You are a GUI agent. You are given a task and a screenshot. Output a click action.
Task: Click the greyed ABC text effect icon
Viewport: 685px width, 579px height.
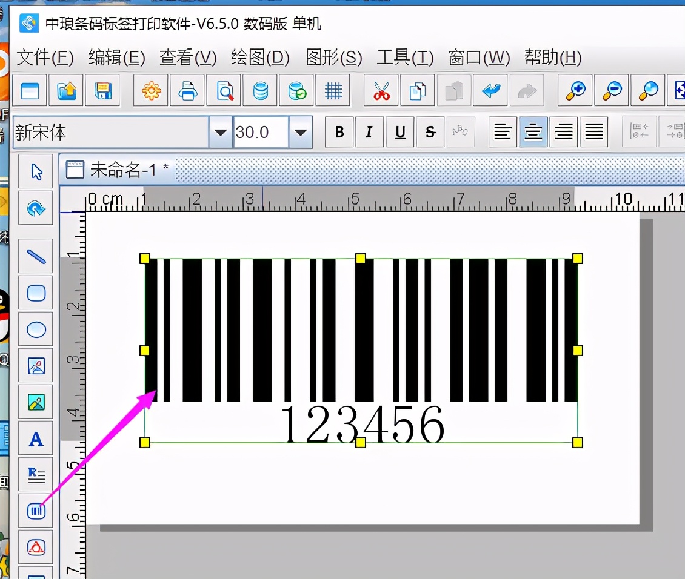[x=460, y=131]
